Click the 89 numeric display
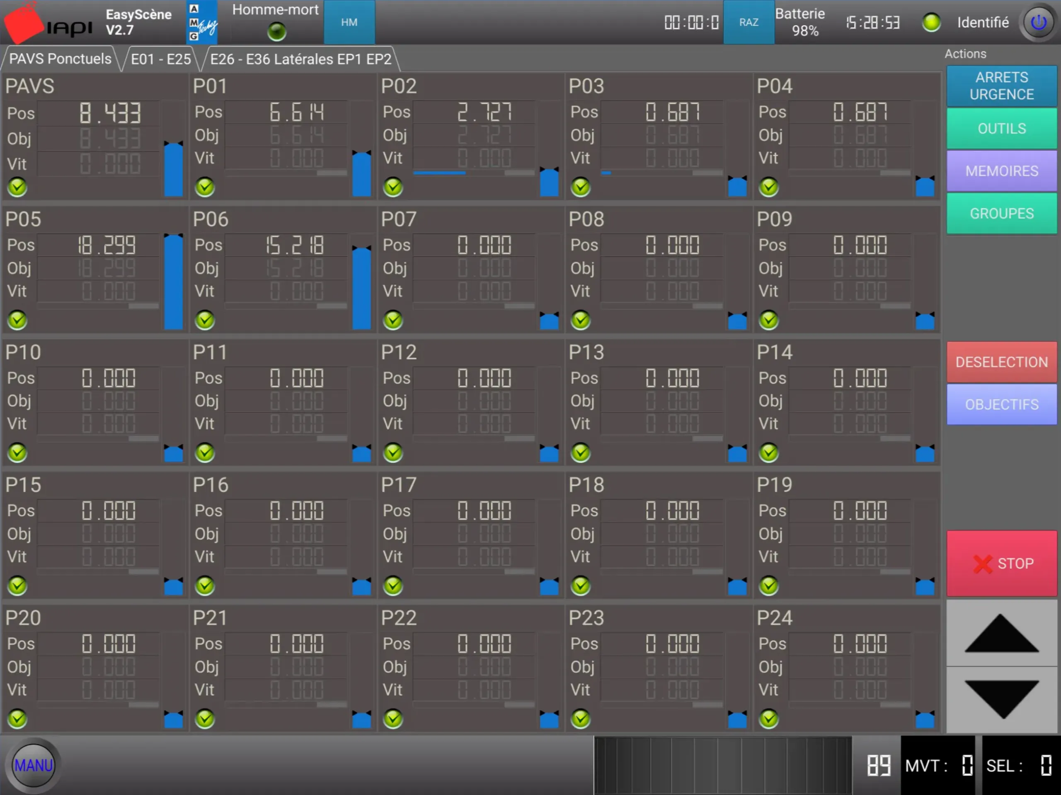Image resolution: width=1061 pixels, height=795 pixels. pos(878,765)
